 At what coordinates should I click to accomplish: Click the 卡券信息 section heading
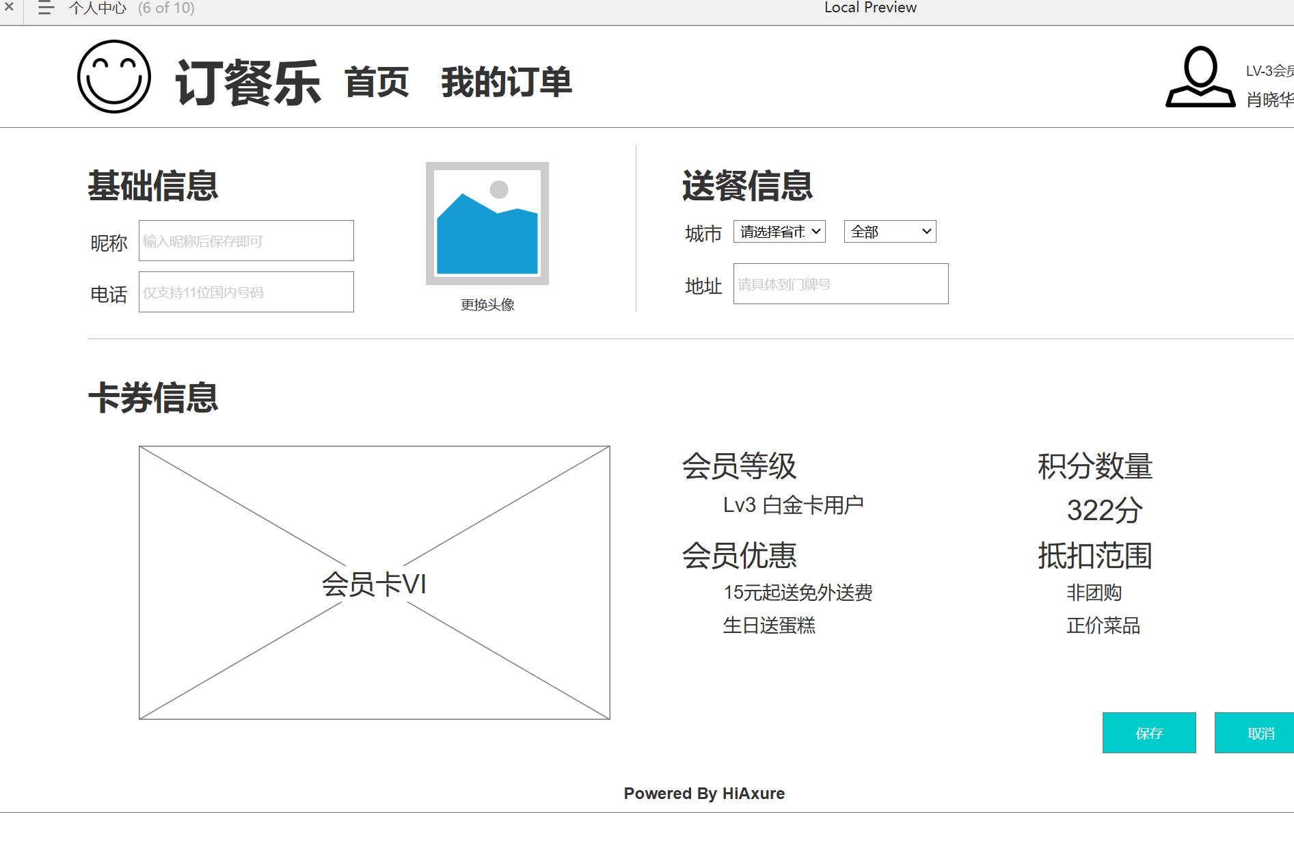[153, 398]
